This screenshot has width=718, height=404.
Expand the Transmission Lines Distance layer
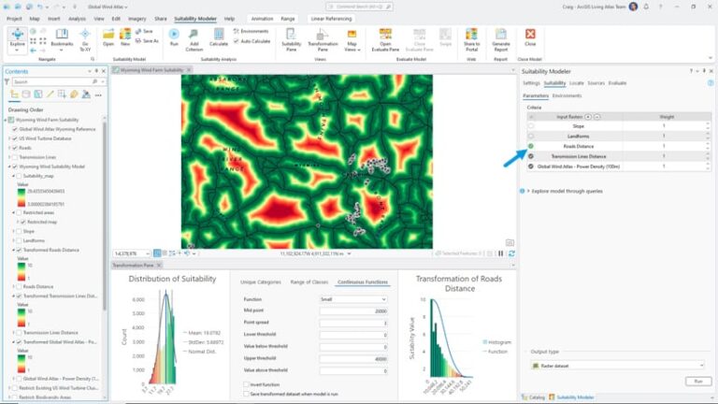[14, 333]
